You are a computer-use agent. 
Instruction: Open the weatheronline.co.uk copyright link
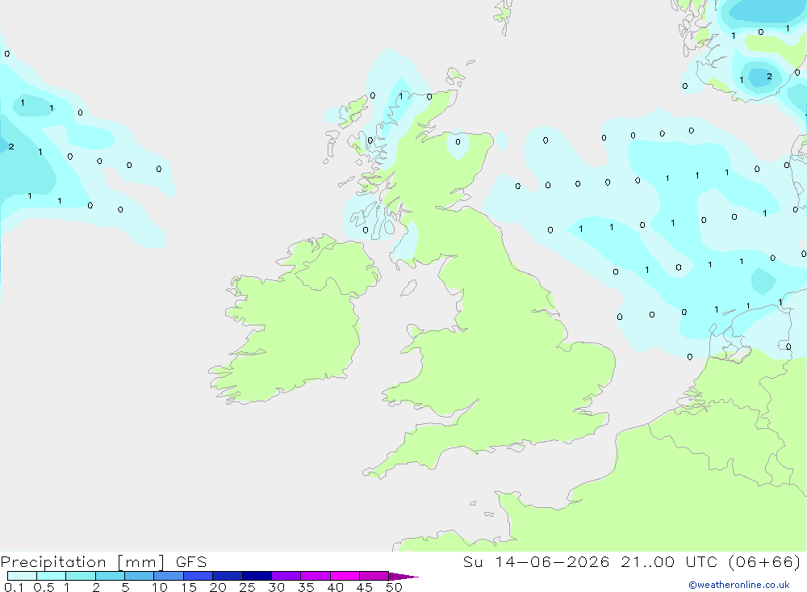point(739,585)
